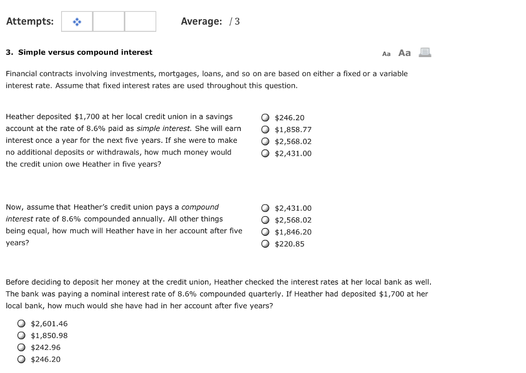Pick $2,431.00 for the simple interest question
Screen dimensions: 526x373
point(265,153)
